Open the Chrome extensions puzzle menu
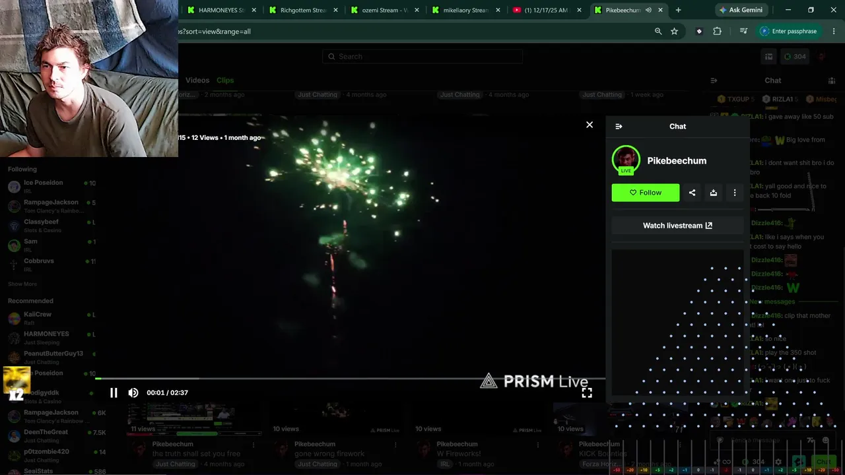Screen dimensions: 845x475 tap(718, 31)
